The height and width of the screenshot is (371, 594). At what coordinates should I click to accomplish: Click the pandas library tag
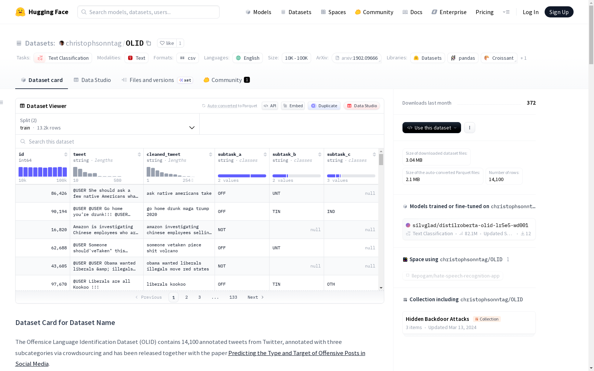tap(463, 58)
